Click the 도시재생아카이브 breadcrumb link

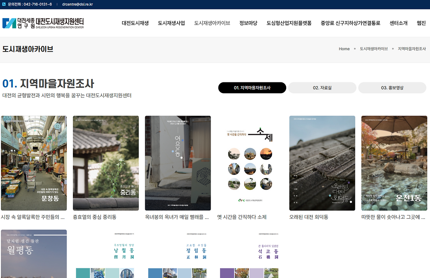click(374, 49)
